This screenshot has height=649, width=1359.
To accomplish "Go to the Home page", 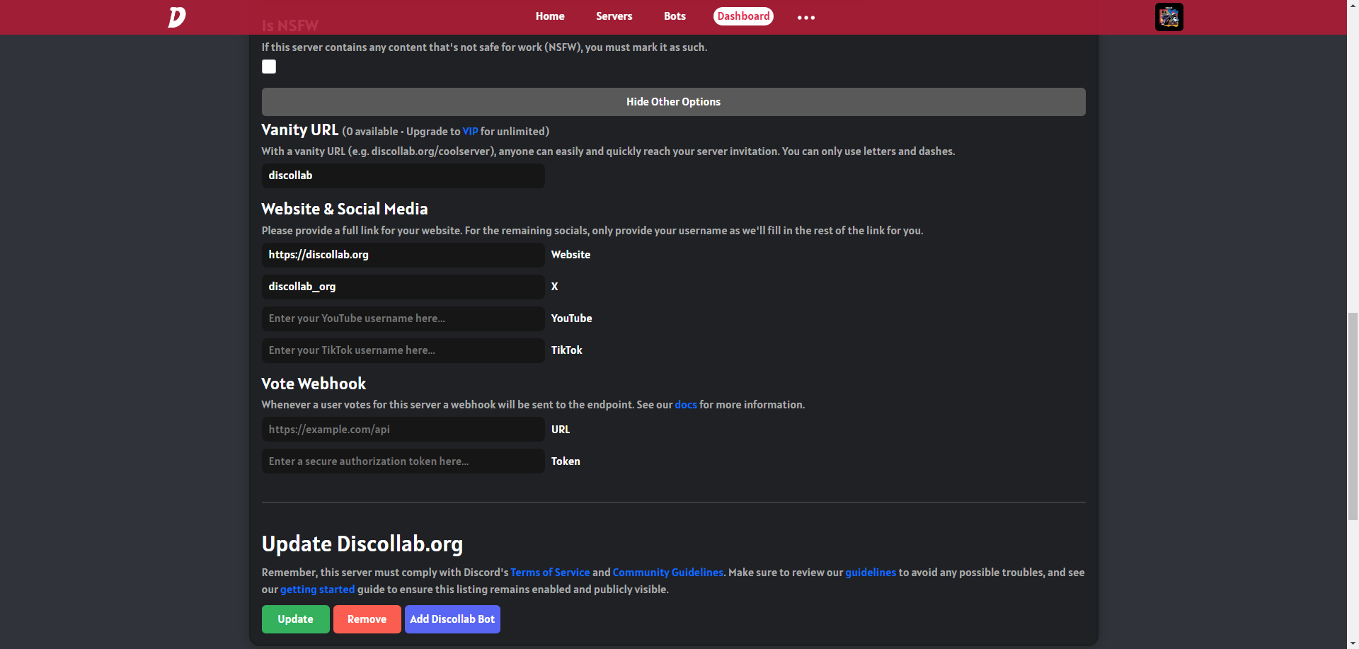I will pyautogui.click(x=550, y=16).
